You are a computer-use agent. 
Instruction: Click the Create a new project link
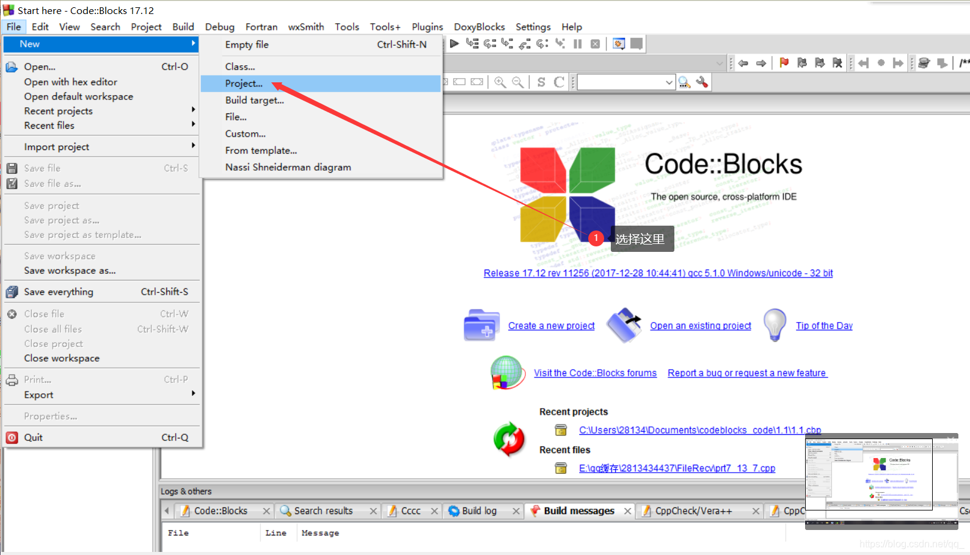[551, 326]
